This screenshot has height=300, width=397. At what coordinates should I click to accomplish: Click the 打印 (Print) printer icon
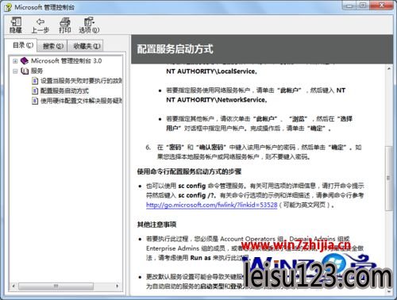coord(65,21)
